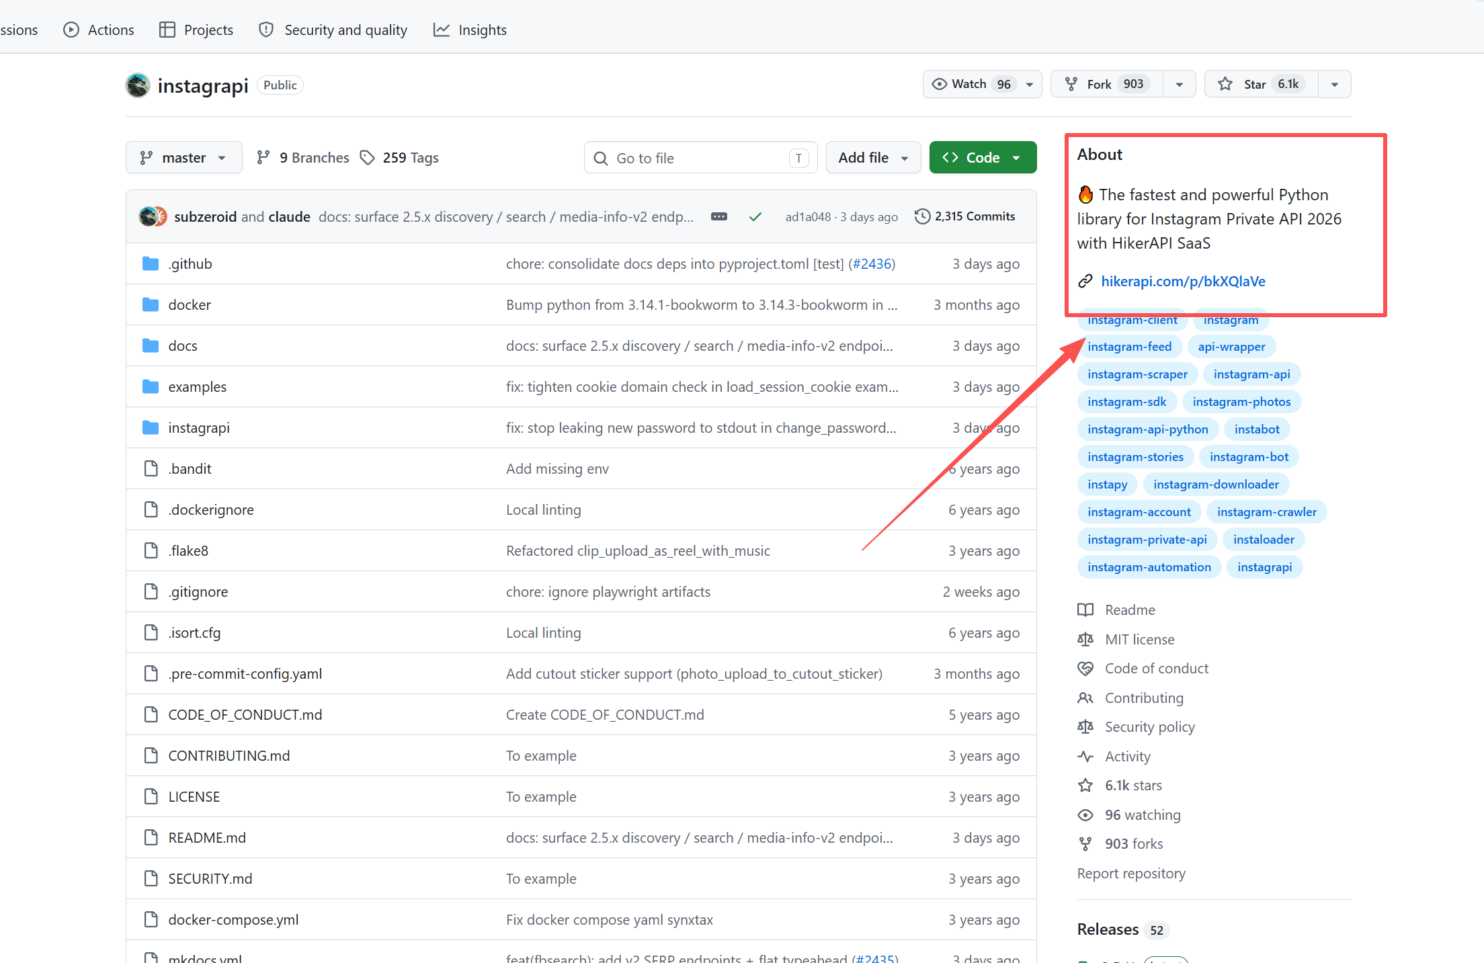The height and width of the screenshot is (963, 1484).
Task: Open the Projects tab
Action: [x=196, y=30]
